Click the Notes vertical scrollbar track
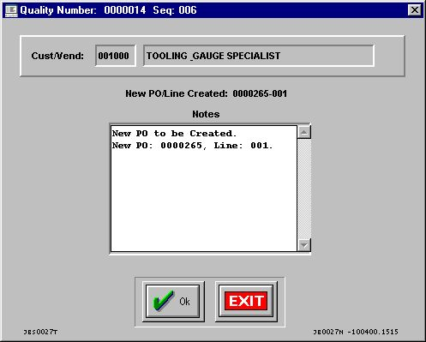 [304, 189]
